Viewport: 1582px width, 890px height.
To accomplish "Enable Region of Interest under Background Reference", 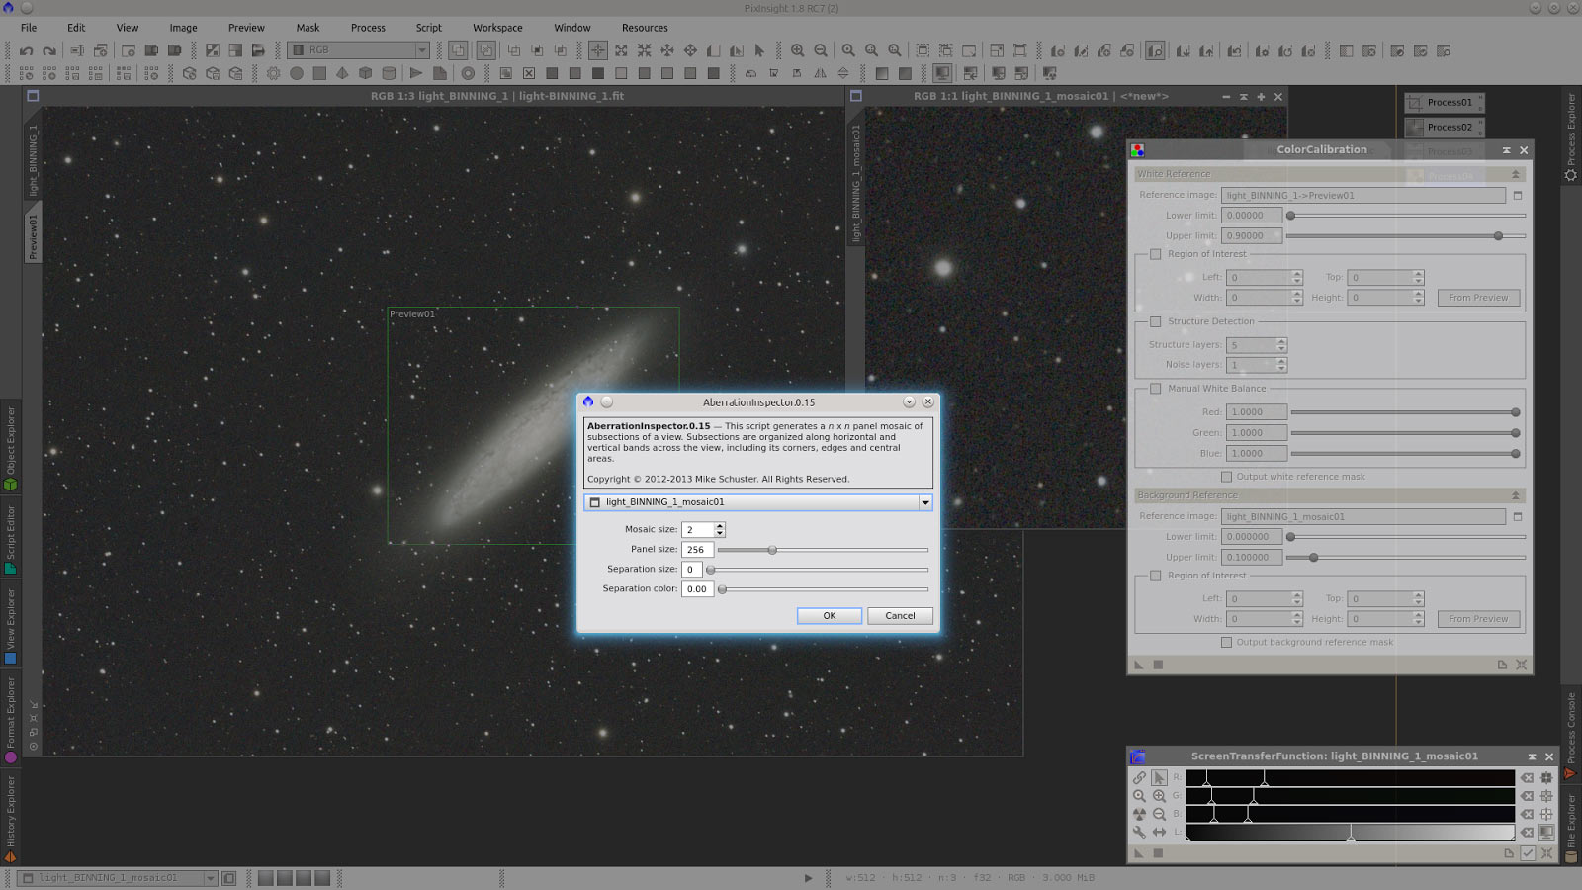I will (x=1156, y=575).
